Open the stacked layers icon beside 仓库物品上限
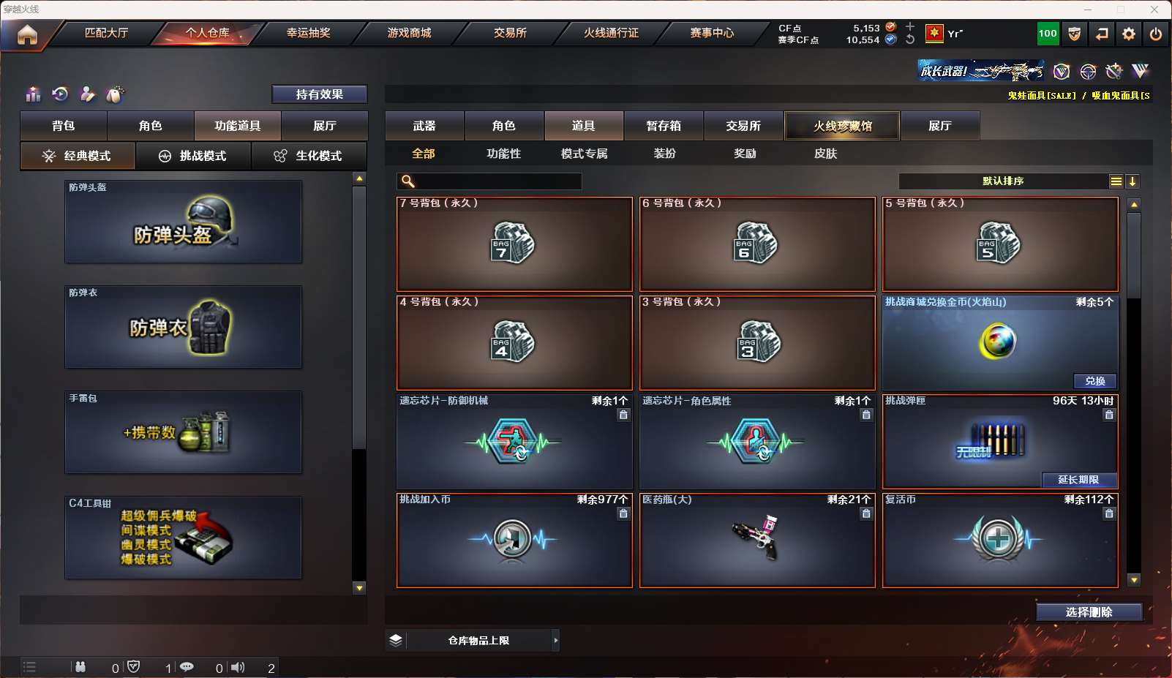1172x678 pixels. [x=396, y=640]
